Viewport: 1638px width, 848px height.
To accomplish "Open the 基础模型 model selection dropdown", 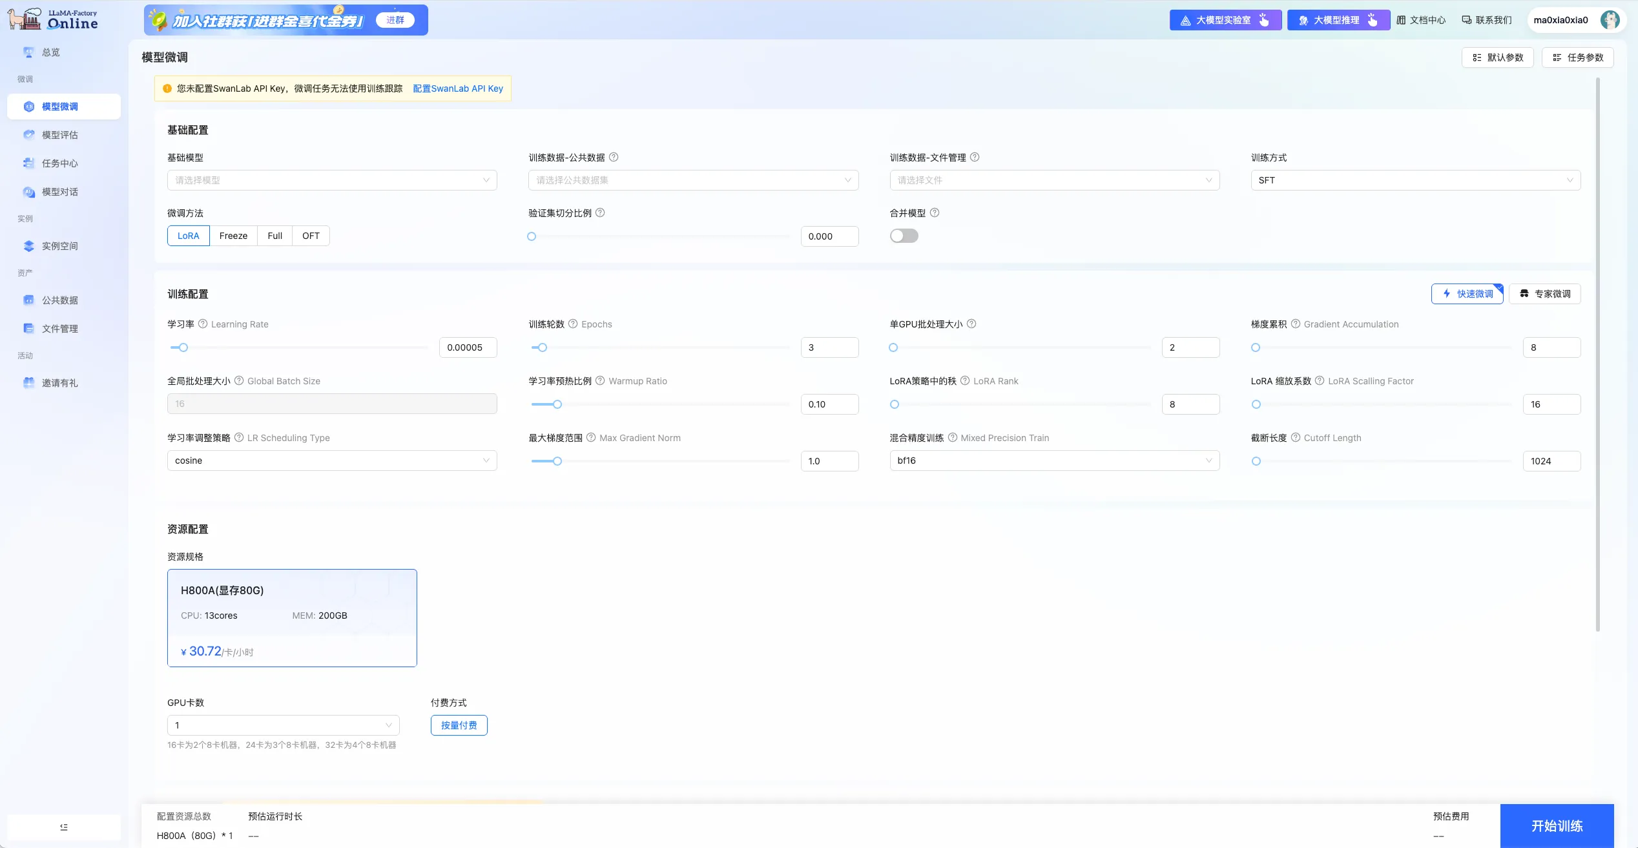I will (331, 180).
